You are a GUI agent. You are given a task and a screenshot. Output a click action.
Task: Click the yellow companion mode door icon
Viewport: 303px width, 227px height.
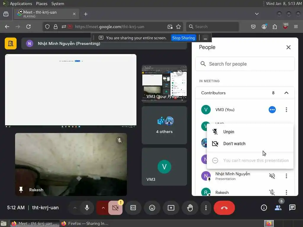[x=11, y=43]
